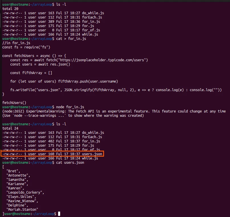Viewport: 230px width, 217px height.
Task: Select the "cat users.json" command text
Action: point(70,163)
